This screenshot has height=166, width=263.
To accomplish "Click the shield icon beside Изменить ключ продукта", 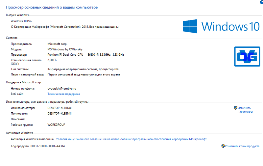I will tap(223, 146).
